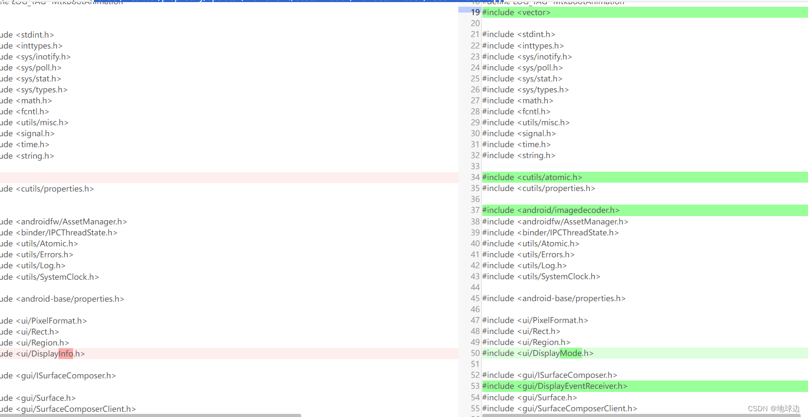Click the changed DisplayMode.h include on line 50
Screen dimensions: 808x417
click(x=538, y=353)
